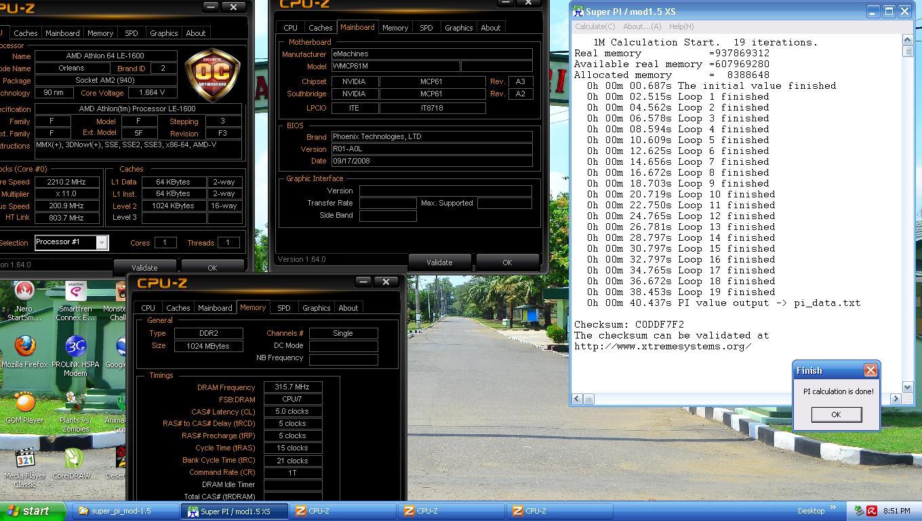The height and width of the screenshot is (521, 922).
Task: Select SPD tab in the CPU window
Action: click(131, 33)
